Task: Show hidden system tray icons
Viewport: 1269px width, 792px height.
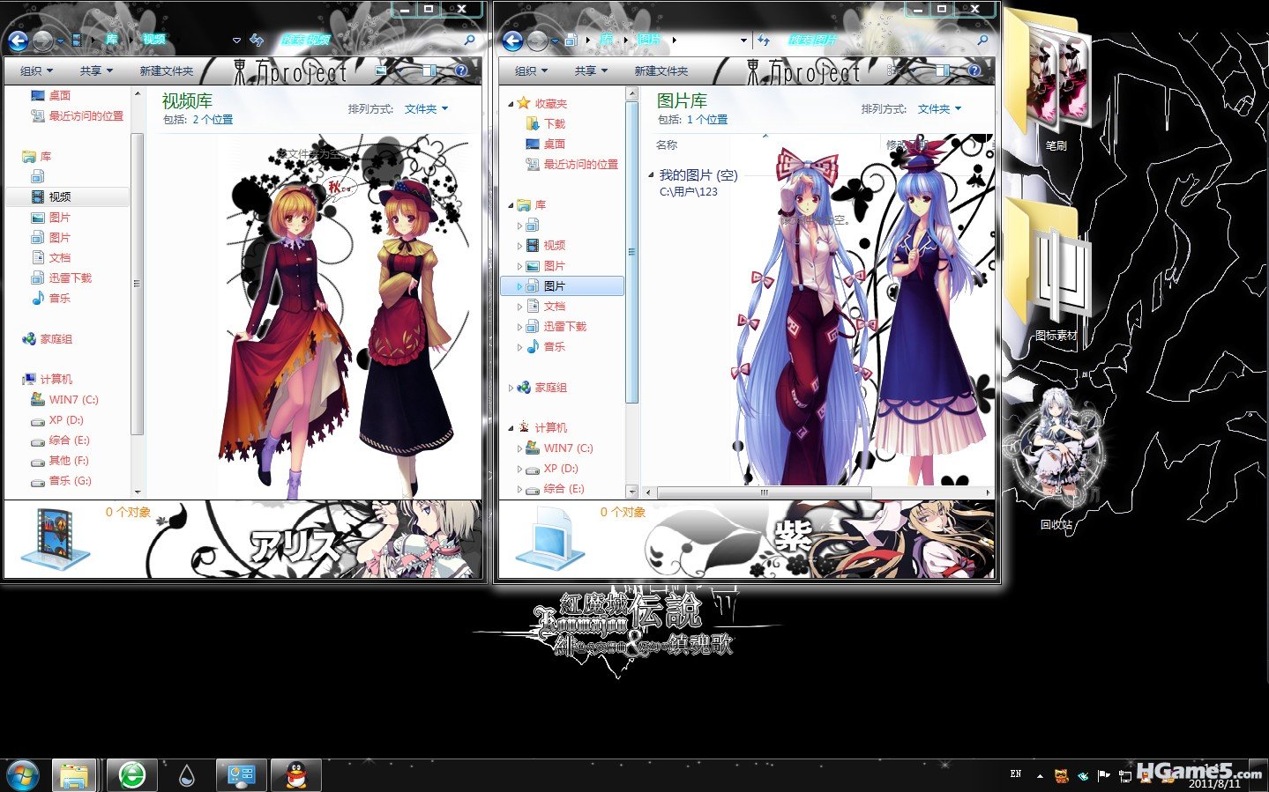Action: click(1040, 776)
